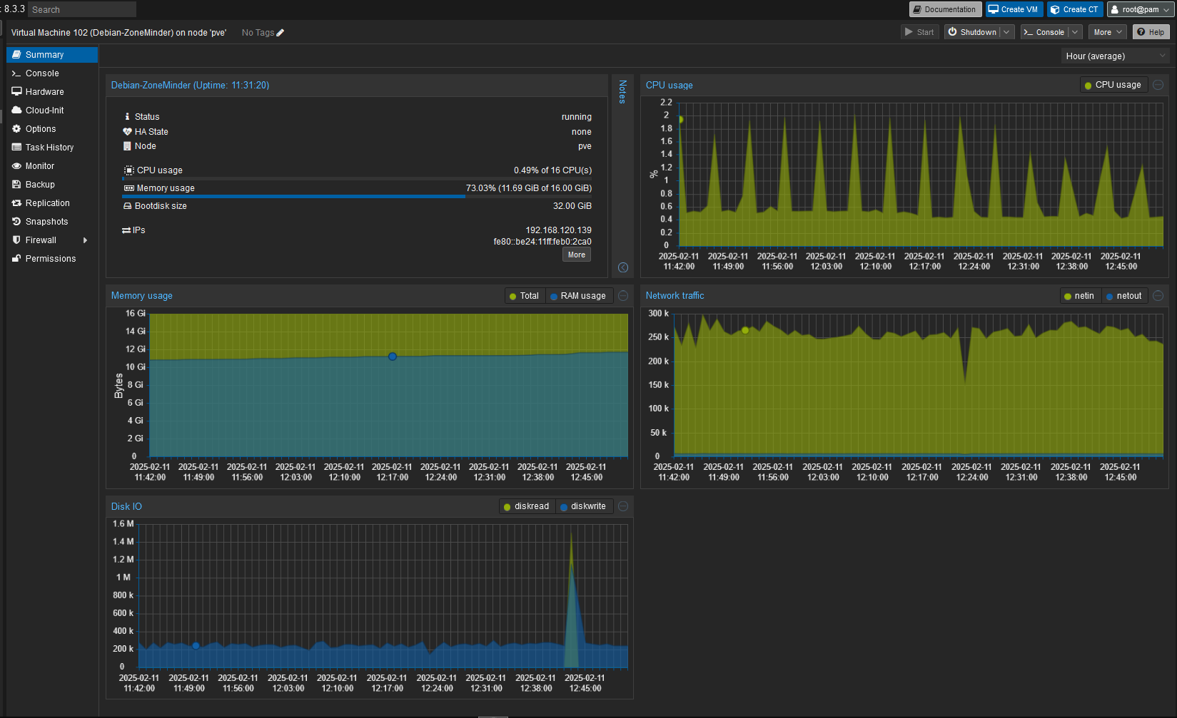Click the Memory usage progress bar
The image size is (1177, 718).
[x=357, y=196]
